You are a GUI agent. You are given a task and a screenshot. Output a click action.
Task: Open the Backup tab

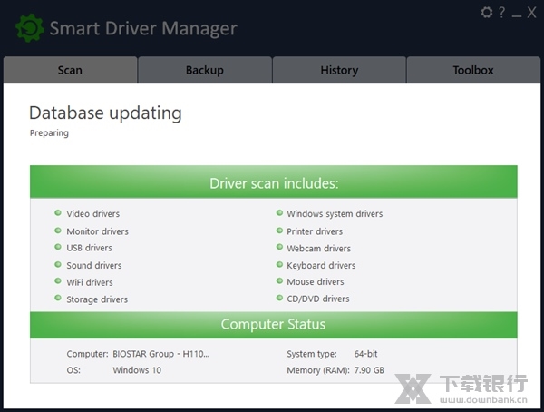tap(205, 70)
